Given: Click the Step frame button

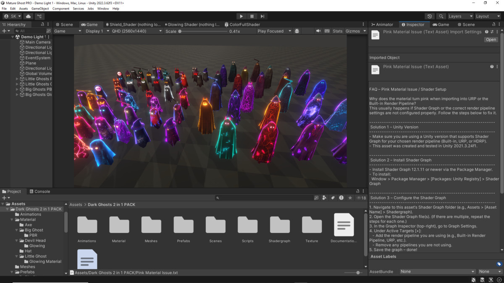Looking at the screenshot, I should click(x=262, y=16).
